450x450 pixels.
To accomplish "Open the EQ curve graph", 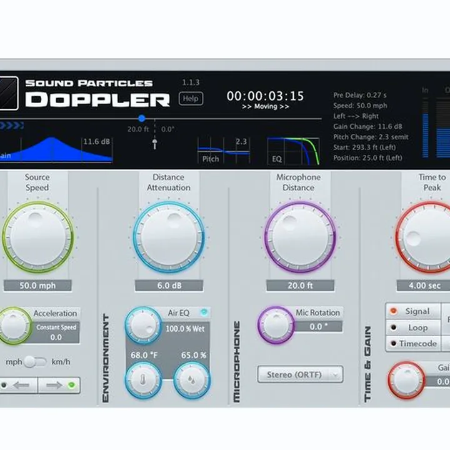I will tap(293, 151).
